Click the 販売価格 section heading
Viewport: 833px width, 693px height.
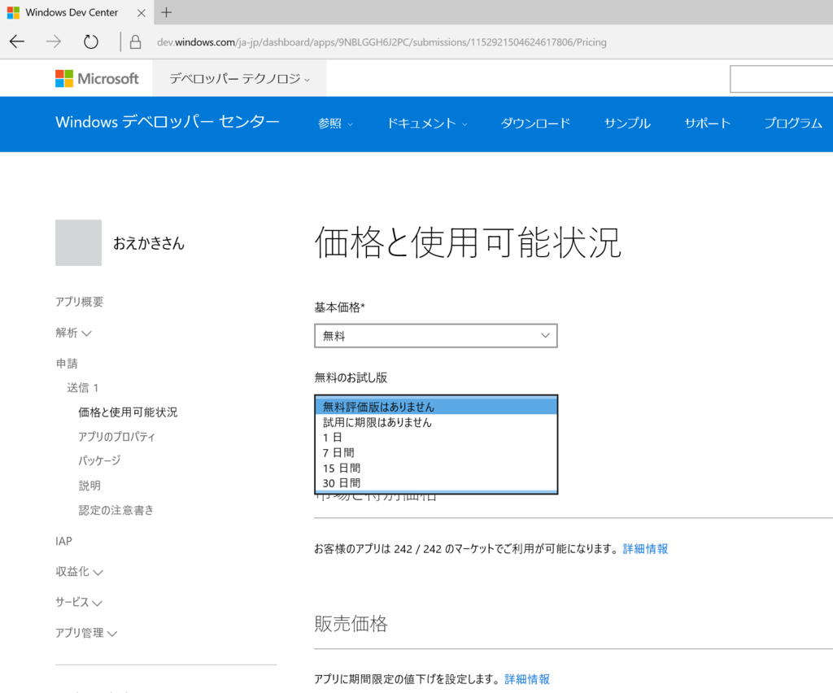pos(351,623)
